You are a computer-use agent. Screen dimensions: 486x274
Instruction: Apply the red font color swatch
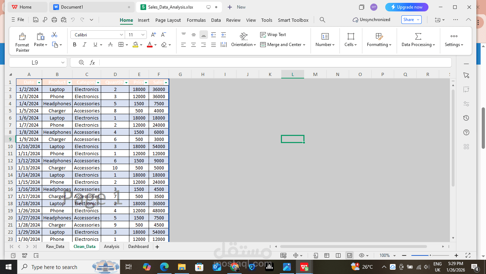(x=150, y=45)
